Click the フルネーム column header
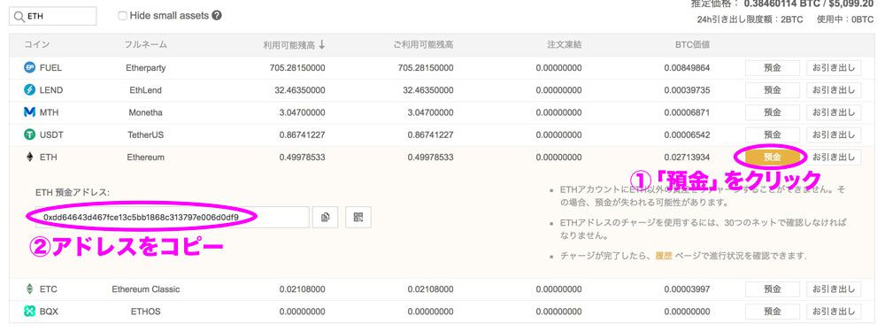885x331 pixels. 146,44
